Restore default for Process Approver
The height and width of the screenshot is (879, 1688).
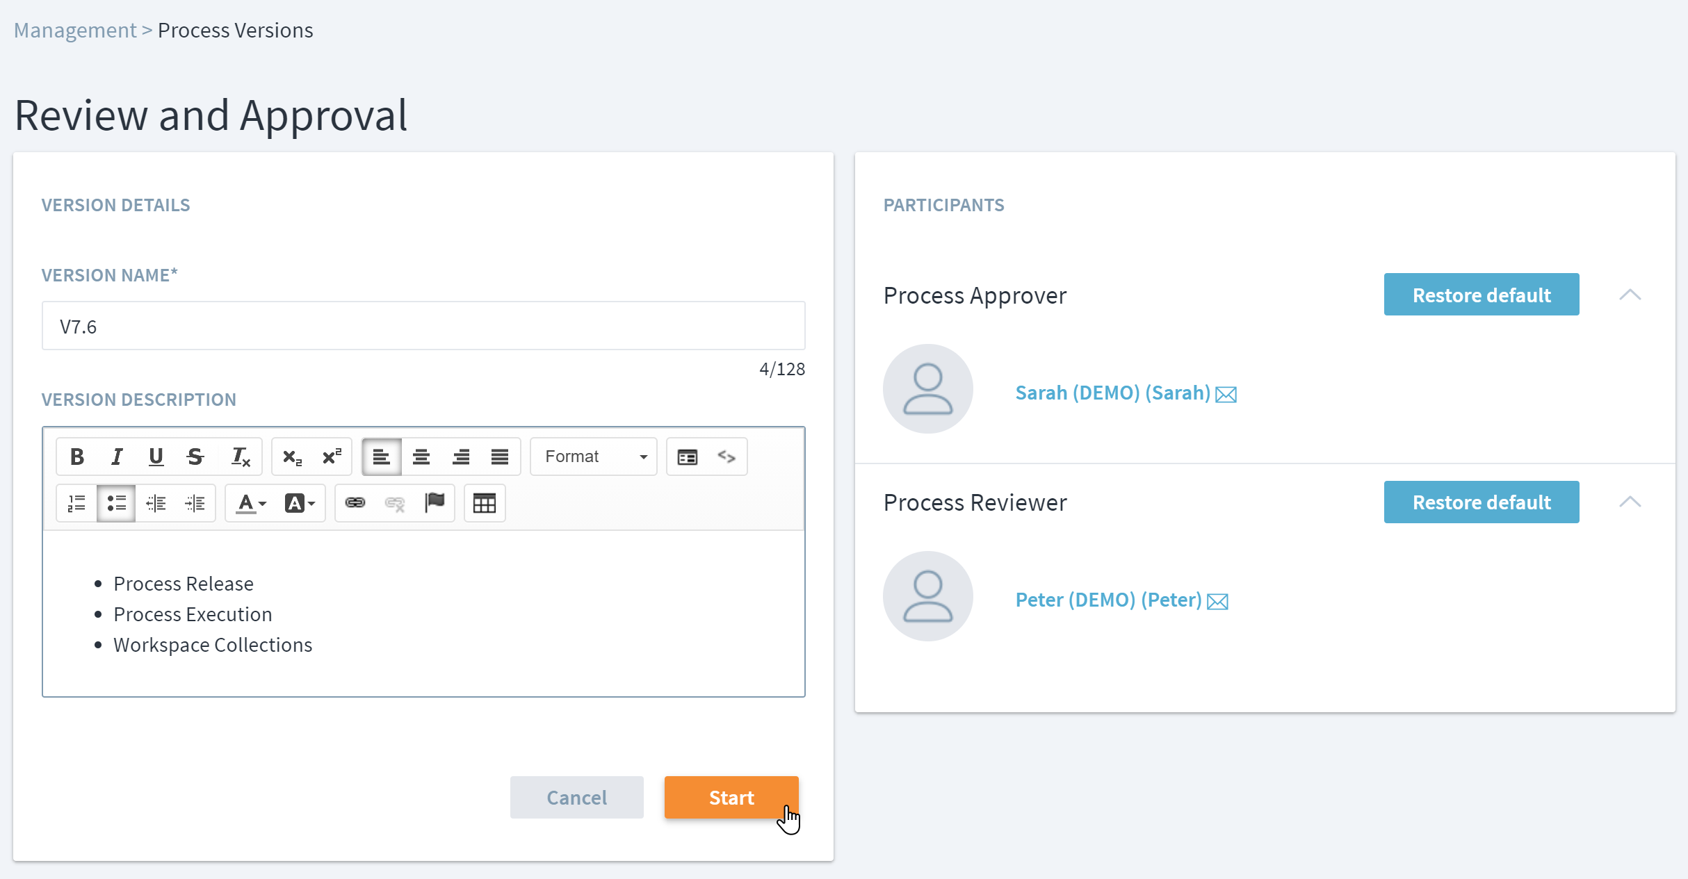coord(1481,295)
